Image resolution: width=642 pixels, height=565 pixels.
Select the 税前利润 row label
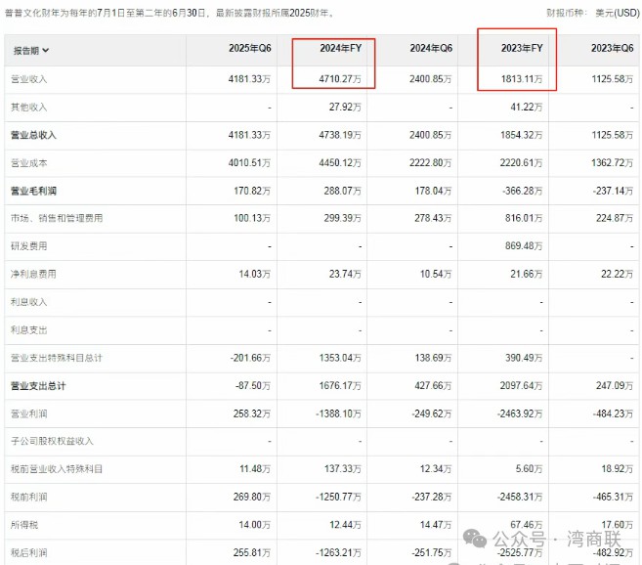pos(28,497)
